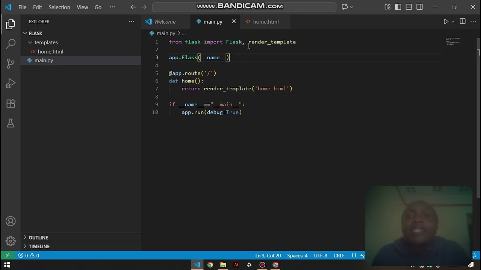The width and height of the screenshot is (481, 270).
Task: Open the Run and Debug view
Action: [11, 83]
